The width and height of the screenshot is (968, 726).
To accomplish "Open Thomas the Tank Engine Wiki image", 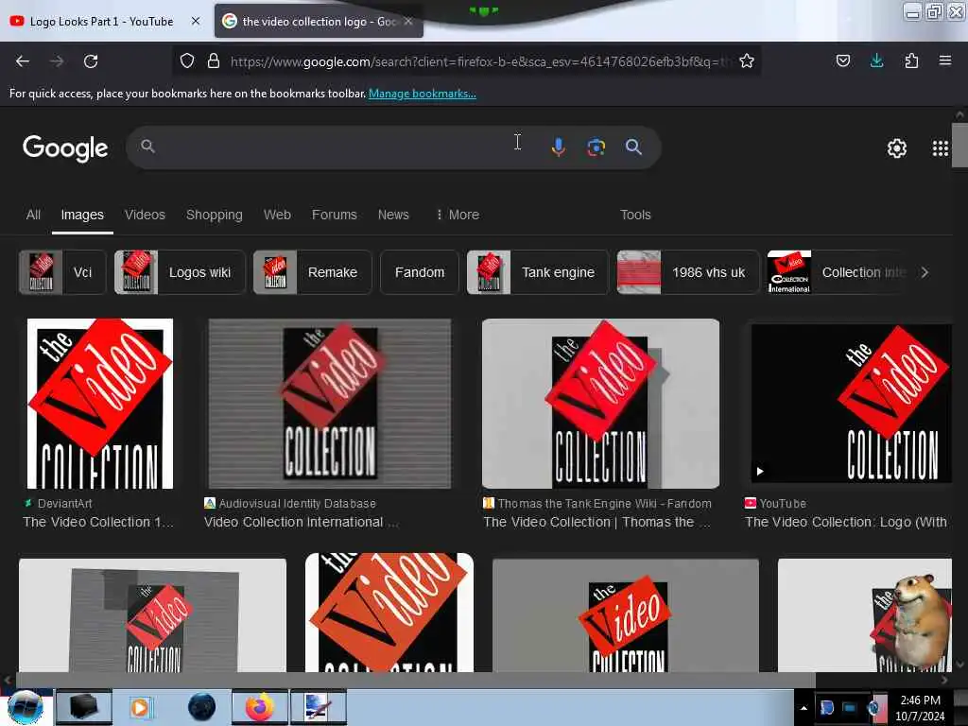I will [x=600, y=404].
